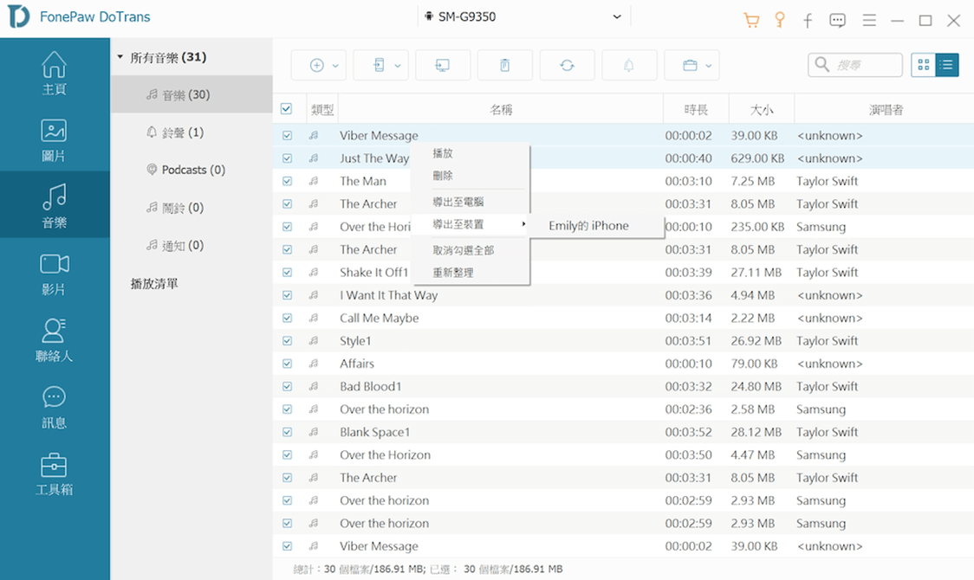Uncheck the first Viber Message row
This screenshot has width=974, height=580.
287,135
